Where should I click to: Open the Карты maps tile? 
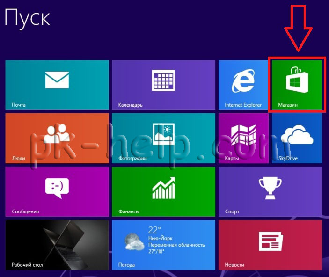(x=243, y=138)
